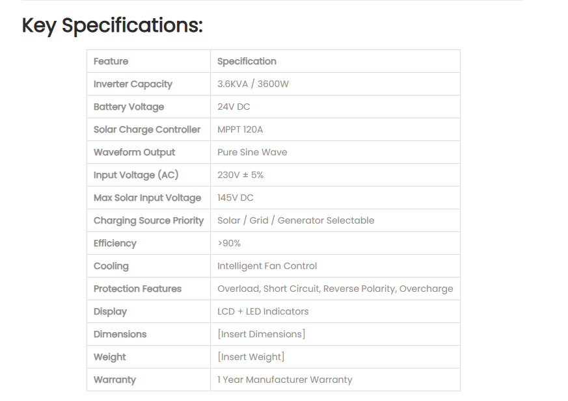
Task: Click the [Insert Dimensions] placeholder
Action: tap(261, 334)
